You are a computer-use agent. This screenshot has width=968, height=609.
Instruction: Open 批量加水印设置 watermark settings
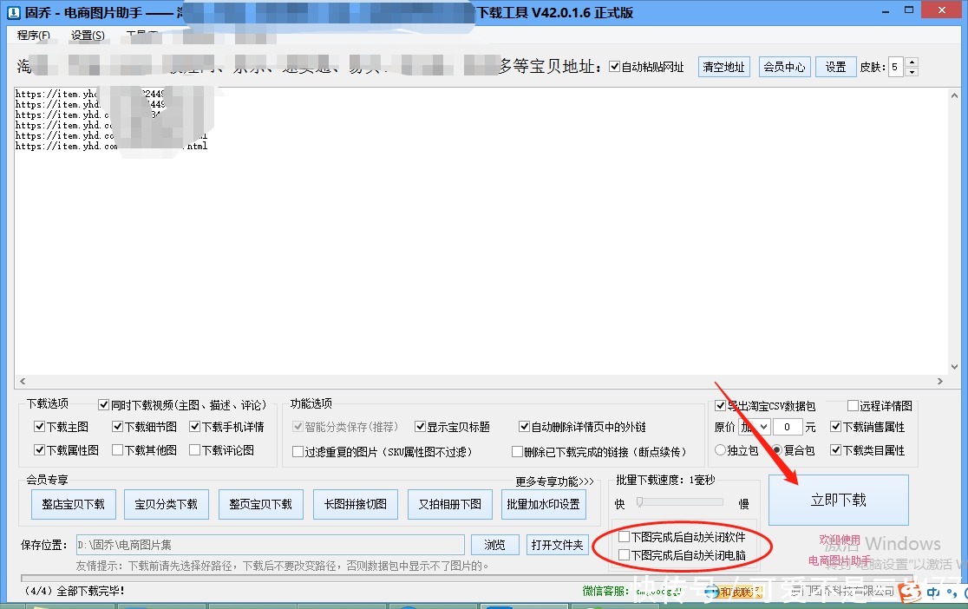(x=544, y=504)
